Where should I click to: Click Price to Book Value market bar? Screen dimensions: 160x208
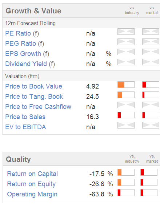pos(151,85)
